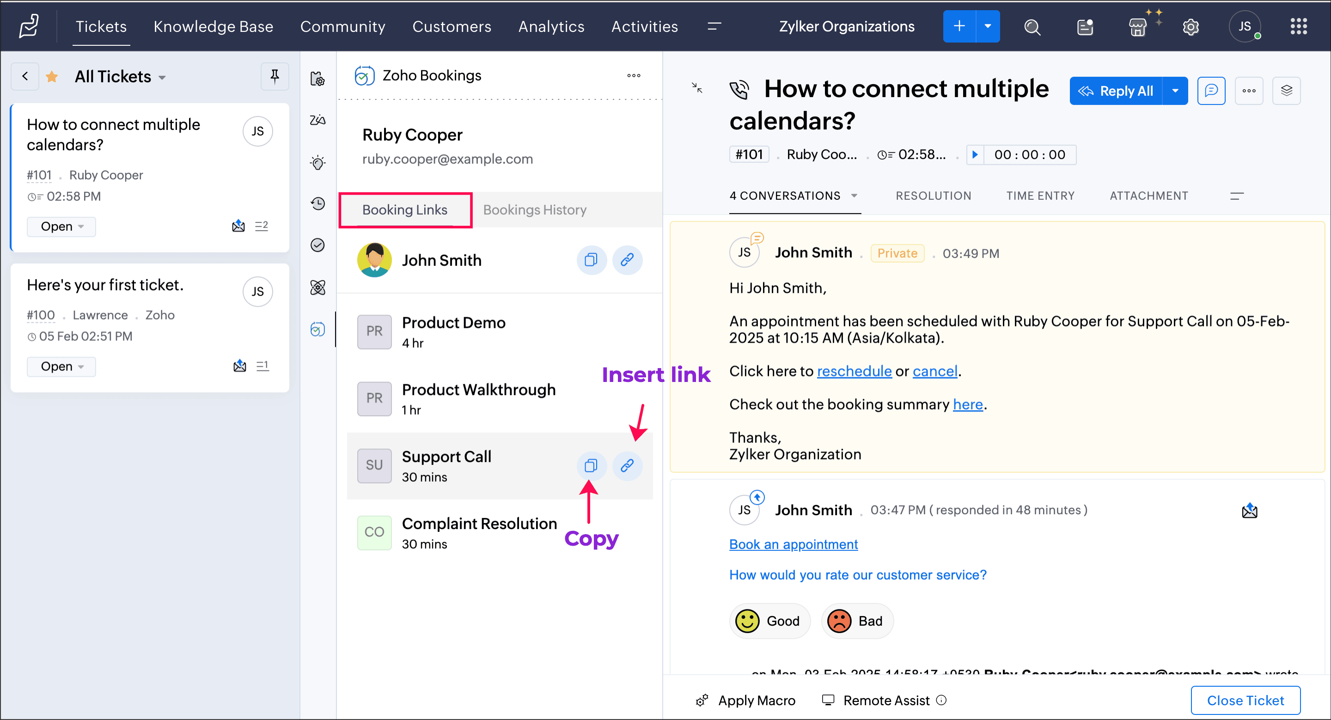
Task: Toggle the favorite star for All Tickets
Action: pyautogui.click(x=52, y=77)
